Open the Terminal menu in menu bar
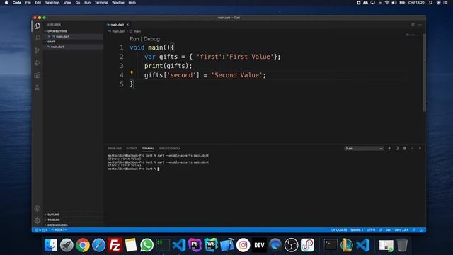The image size is (453, 255). click(101, 3)
